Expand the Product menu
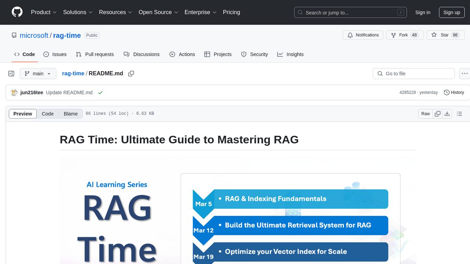470x264 pixels. tap(44, 12)
